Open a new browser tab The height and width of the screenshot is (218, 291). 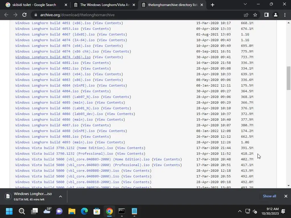[x=213, y=5]
